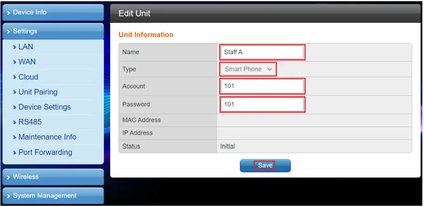Open the Type dropdown showing Smart Phone
This screenshot has width=424, height=207.
click(x=248, y=69)
